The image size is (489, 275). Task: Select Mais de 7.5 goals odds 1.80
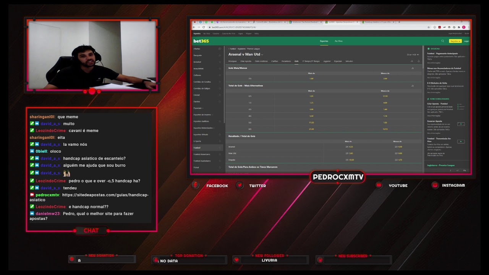point(311,79)
